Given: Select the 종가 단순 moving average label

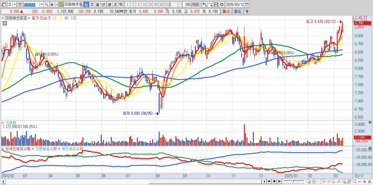Looking at the screenshot, I should [x=39, y=18].
